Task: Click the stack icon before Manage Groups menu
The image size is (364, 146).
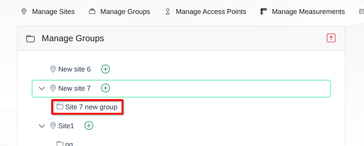Action: point(92,11)
